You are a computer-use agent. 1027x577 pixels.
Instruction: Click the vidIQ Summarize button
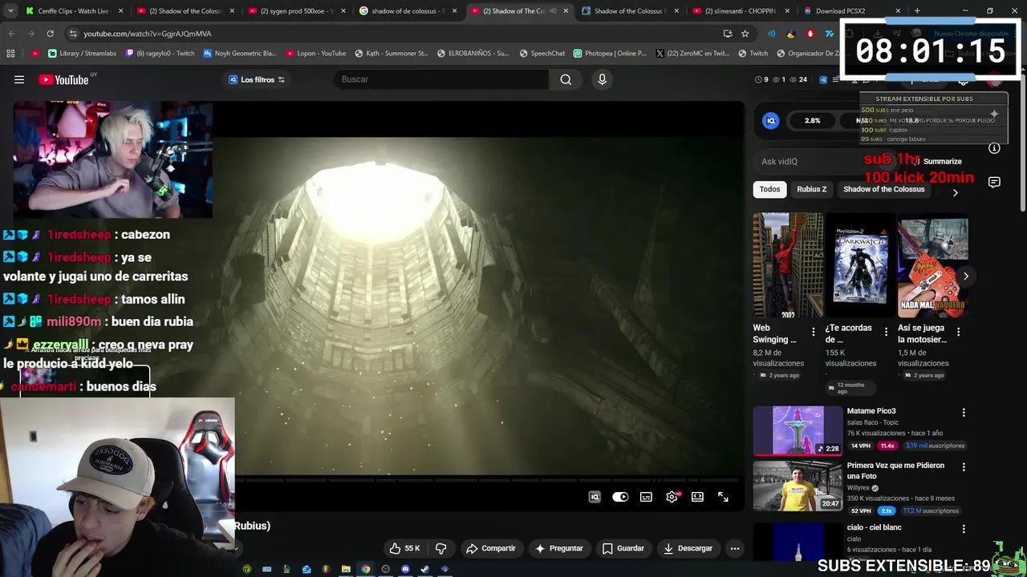pos(937,161)
